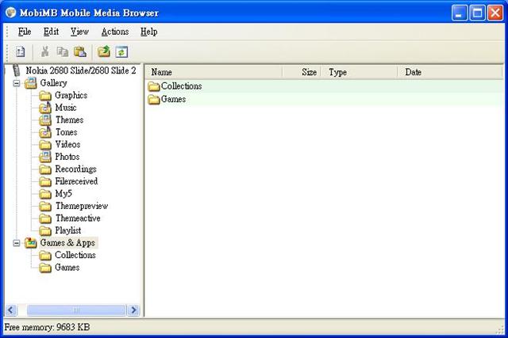Click the Paste clipboard toolbar icon

coord(79,52)
